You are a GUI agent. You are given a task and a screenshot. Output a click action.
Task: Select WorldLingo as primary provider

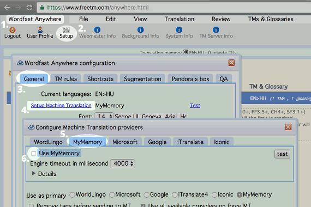coord(72,195)
